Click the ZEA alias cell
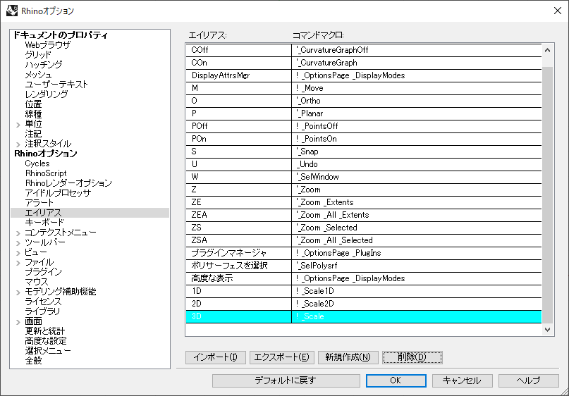 click(x=239, y=215)
